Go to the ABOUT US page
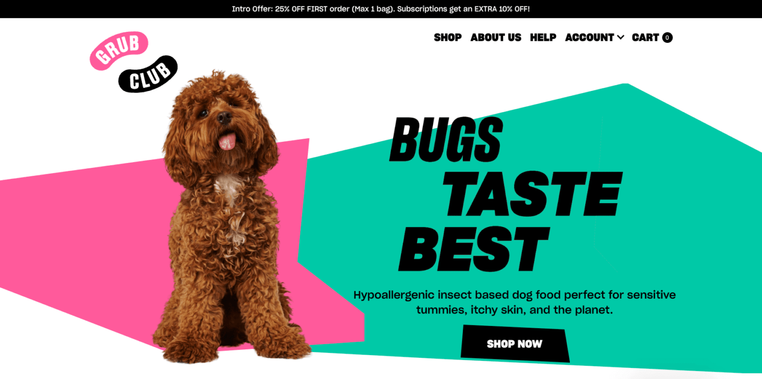 496,38
